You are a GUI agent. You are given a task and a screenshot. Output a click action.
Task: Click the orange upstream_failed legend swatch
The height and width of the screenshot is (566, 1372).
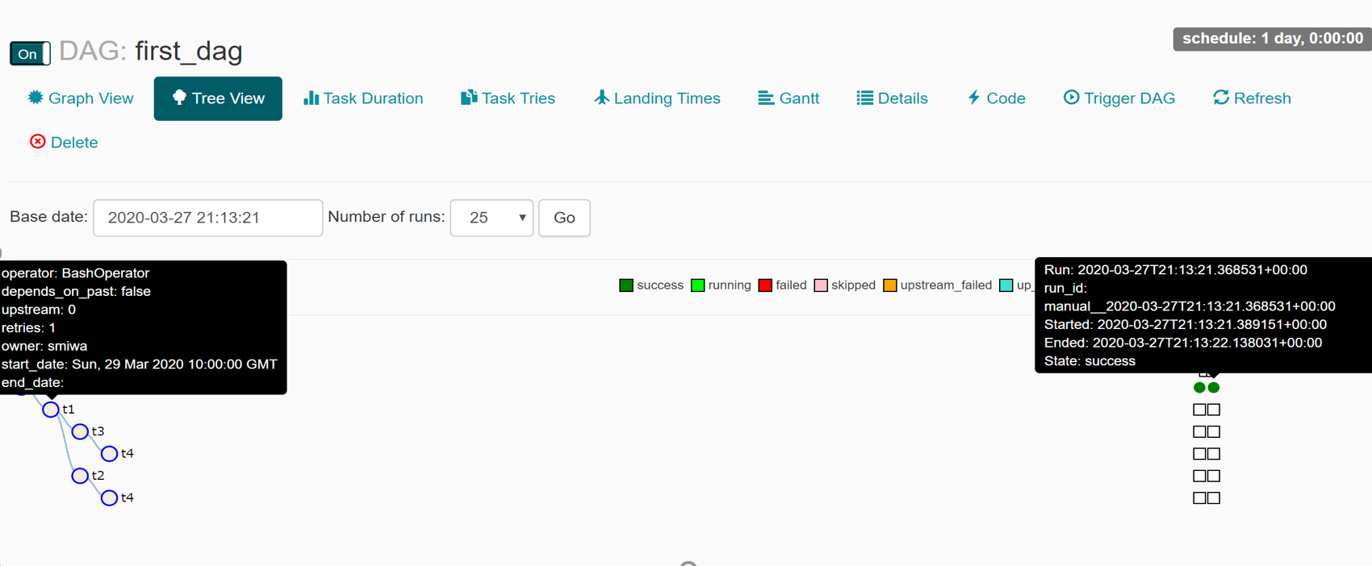point(890,285)
